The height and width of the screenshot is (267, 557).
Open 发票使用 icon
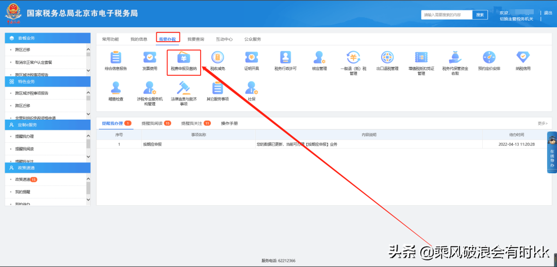tap(150, 58)
